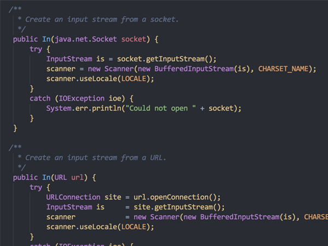328x246 pixels.
Task: Click the comment "Create an input stream from a socket"
Action: pos(102,20)
